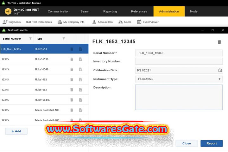This screenshot has width=228, height=152.
Task: Open the Communication menu tab
Action: (x=59, y=11)
